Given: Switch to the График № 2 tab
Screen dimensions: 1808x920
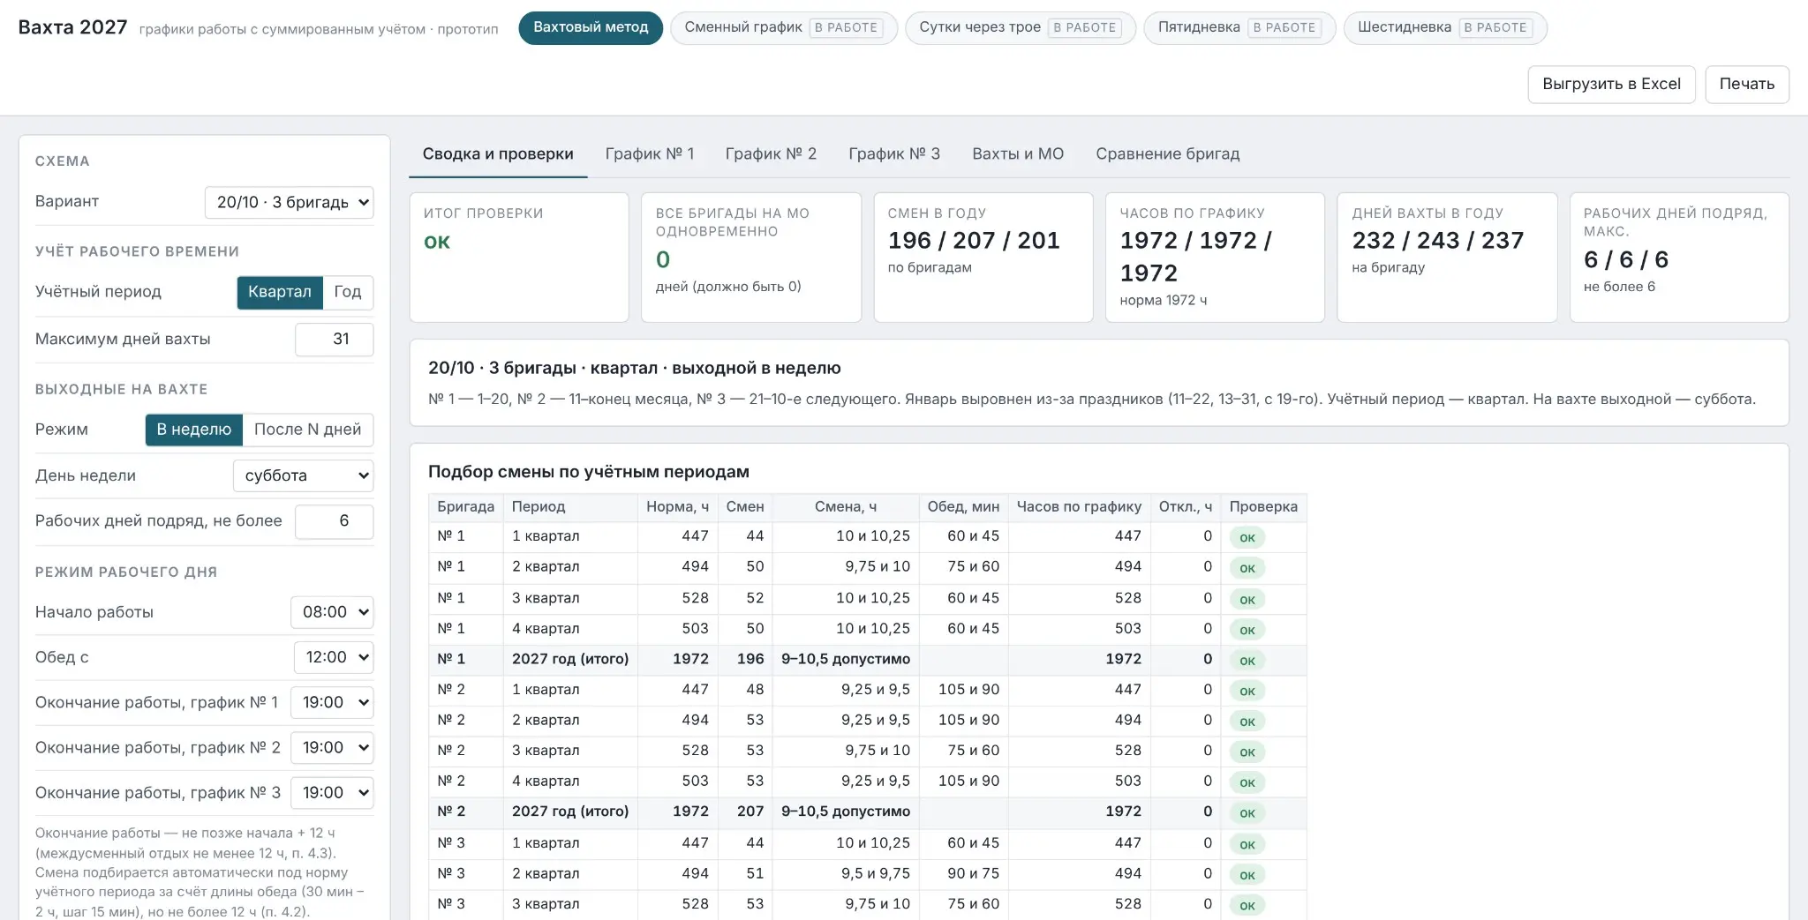Looking at the screenshot, I should pyautogui.click(x=771, y=154).
